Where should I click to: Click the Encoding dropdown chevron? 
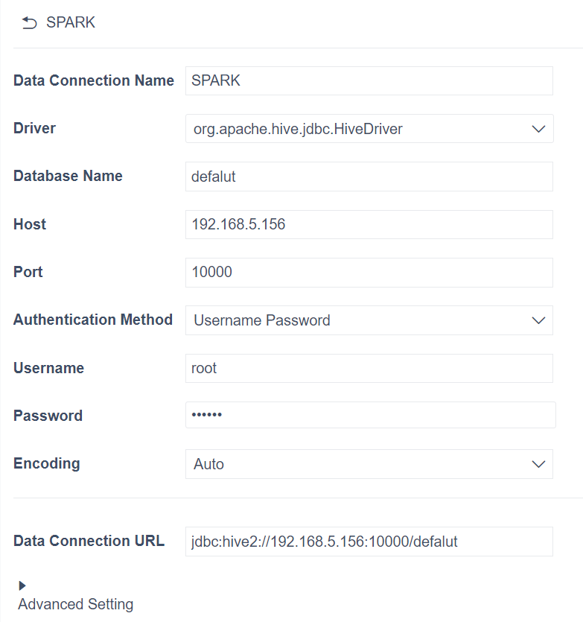pyautogui.click(x=538, y=463)
